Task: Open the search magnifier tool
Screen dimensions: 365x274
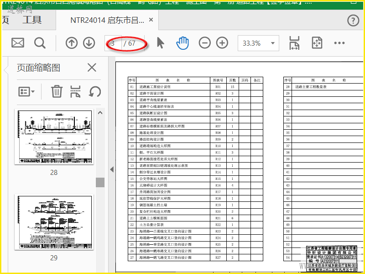Action: pos(40,43)
